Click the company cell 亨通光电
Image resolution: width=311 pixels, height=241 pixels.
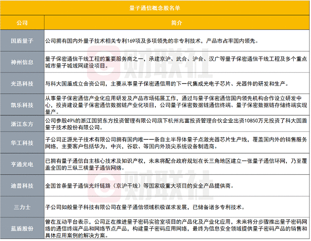point(22,164)
